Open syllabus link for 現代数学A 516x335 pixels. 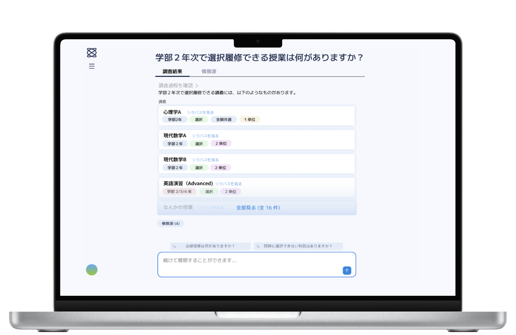[x=205, y=136]
